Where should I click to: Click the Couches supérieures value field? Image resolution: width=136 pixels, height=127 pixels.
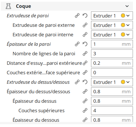[x=112, y=111]
